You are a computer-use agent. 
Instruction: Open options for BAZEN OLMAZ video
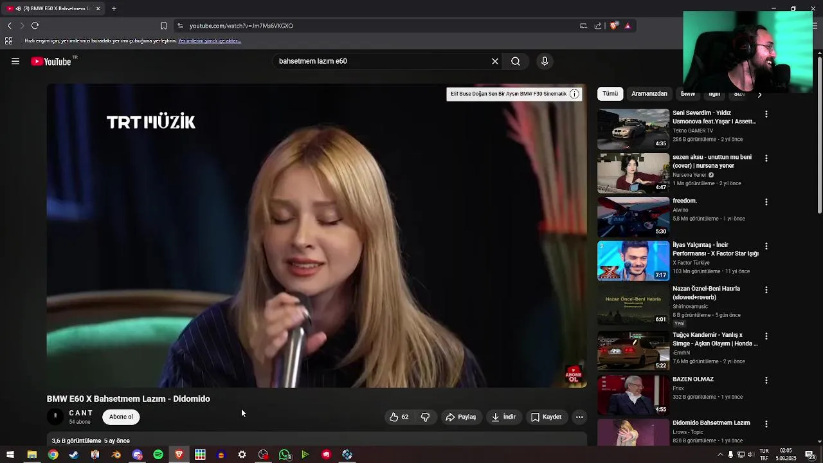766,381
